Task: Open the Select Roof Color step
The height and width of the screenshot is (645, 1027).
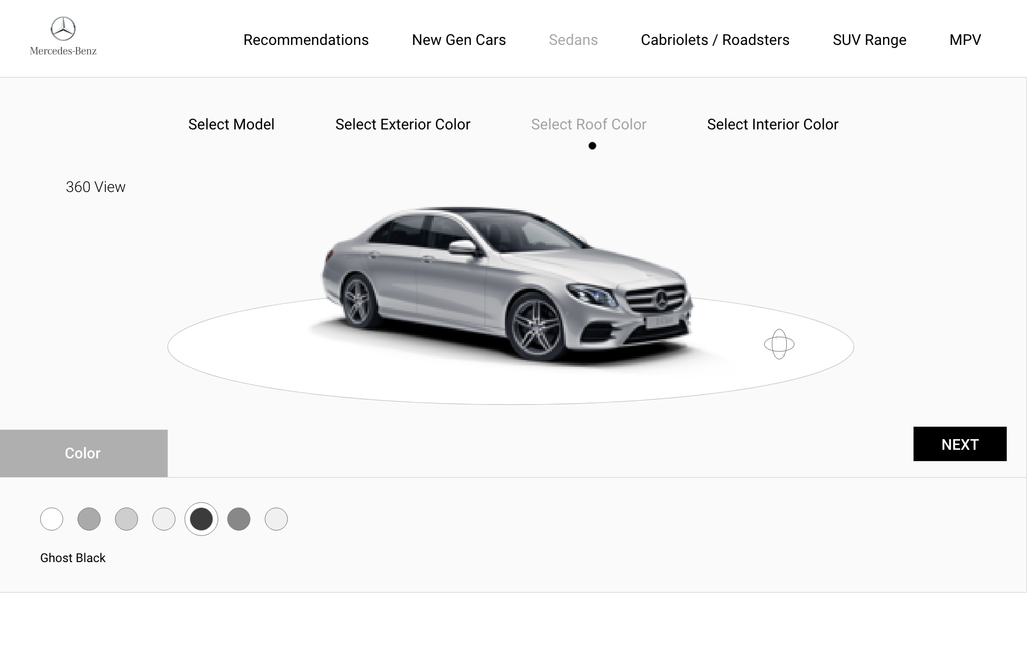Action: [588, 125]
